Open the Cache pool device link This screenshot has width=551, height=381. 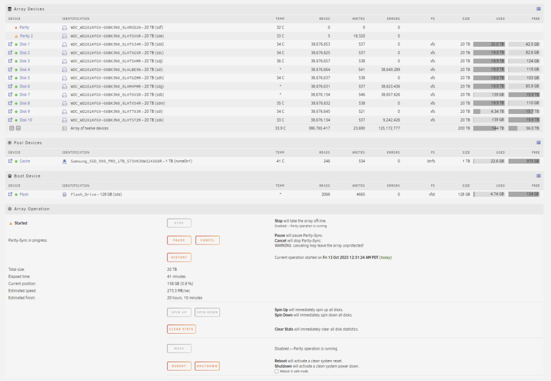[x=25, y=161]
